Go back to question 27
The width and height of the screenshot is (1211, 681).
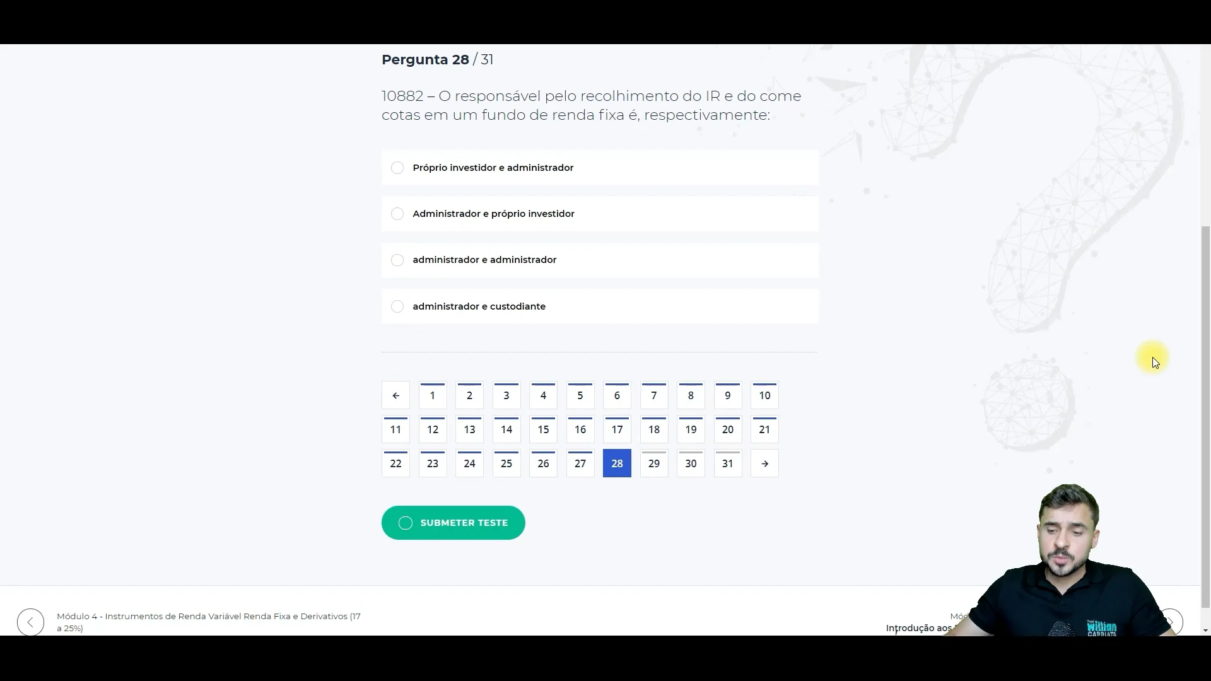pos(580,463)
